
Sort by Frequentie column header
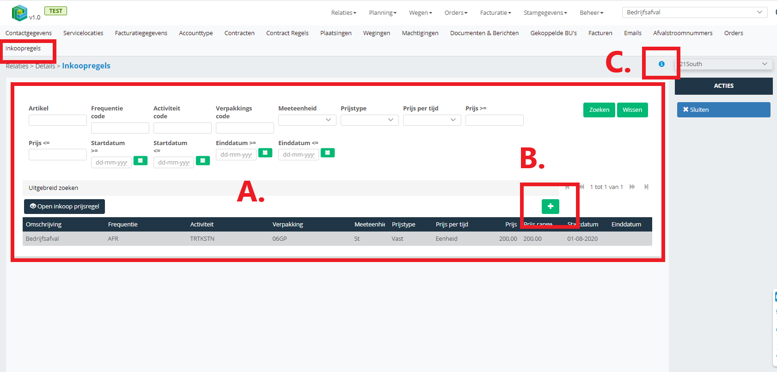122,224
